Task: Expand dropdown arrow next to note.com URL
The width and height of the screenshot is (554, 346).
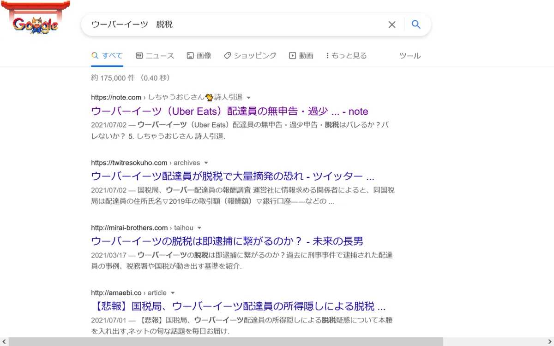Action: pos(248,98)
